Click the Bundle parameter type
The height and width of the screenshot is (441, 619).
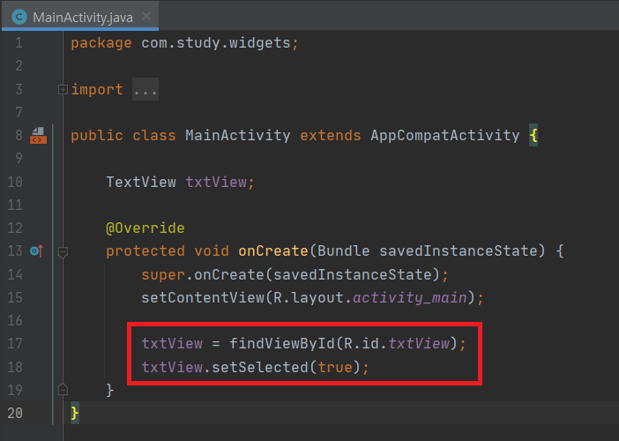[x=344, y=251]
